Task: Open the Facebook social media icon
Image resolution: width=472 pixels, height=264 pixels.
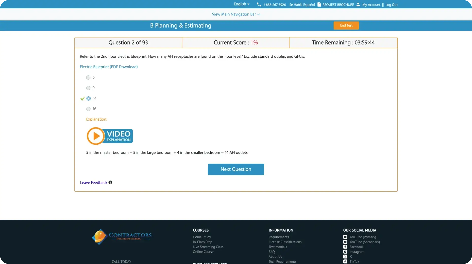Action: [345, 247]
